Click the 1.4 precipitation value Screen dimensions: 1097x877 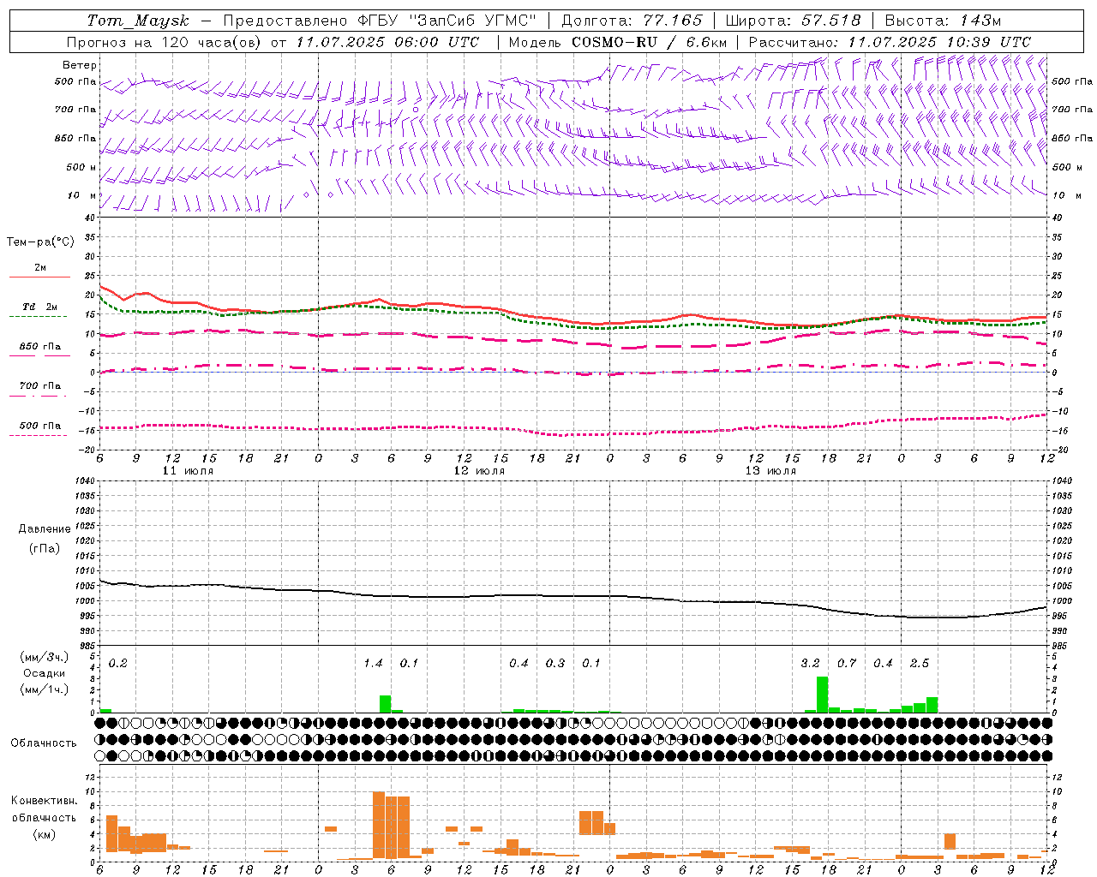(374, 663)
